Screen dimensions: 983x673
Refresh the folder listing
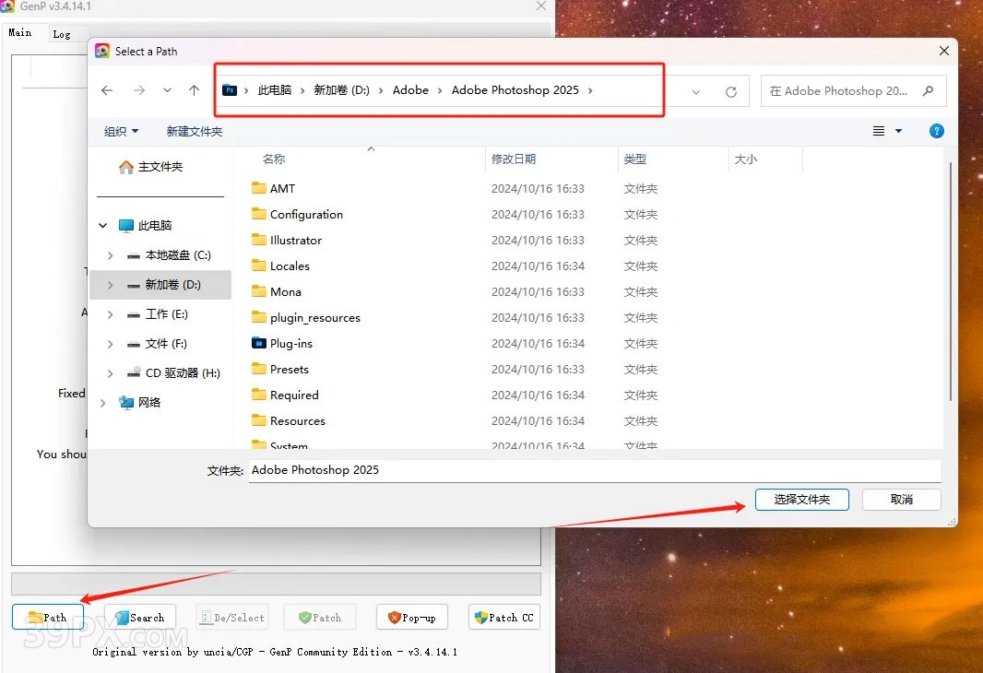731,92
